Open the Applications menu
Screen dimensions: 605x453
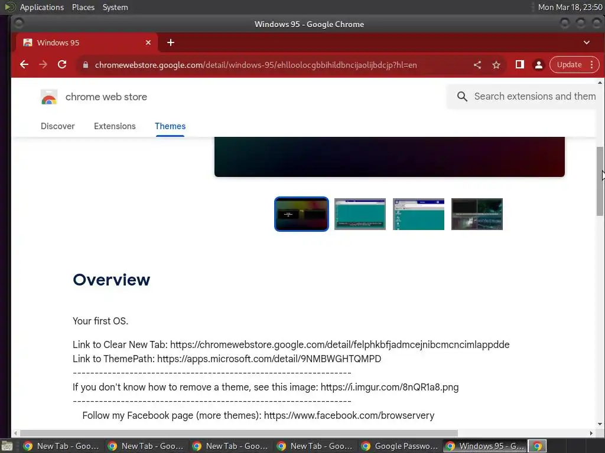coord(42,7)
